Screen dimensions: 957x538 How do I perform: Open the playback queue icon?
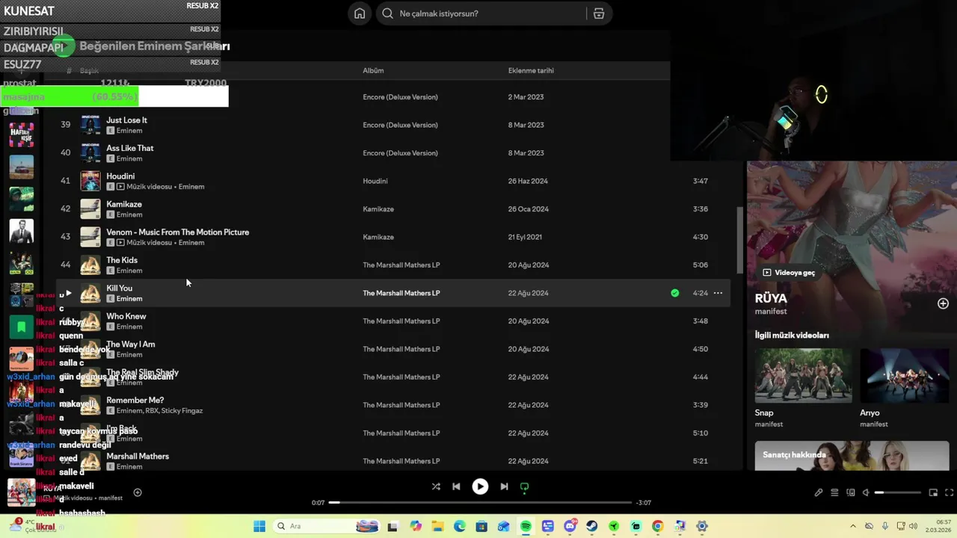point(834,492)
